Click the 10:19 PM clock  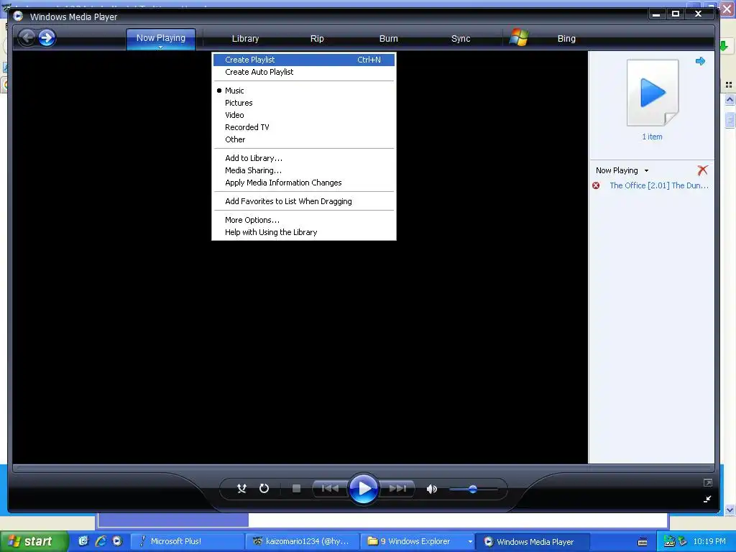point(709,541)
